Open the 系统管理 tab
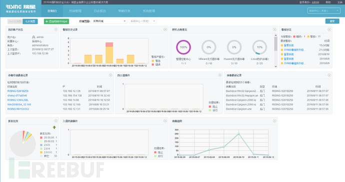 [149, 11]
